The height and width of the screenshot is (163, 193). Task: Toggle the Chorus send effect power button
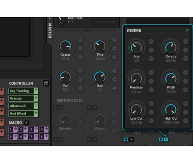[90, 107]
